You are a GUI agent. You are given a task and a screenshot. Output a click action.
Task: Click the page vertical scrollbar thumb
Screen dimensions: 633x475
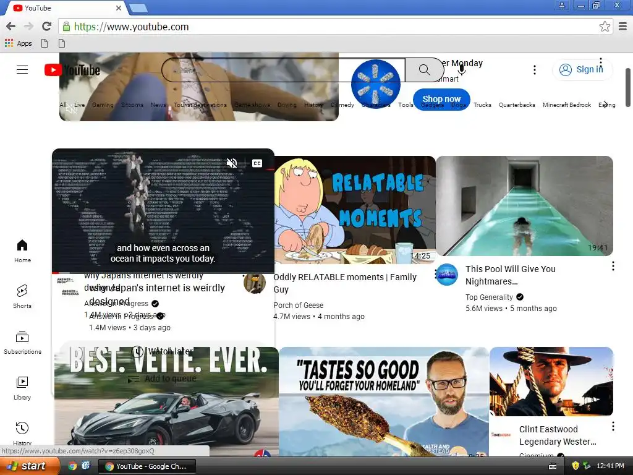[628, 88]
